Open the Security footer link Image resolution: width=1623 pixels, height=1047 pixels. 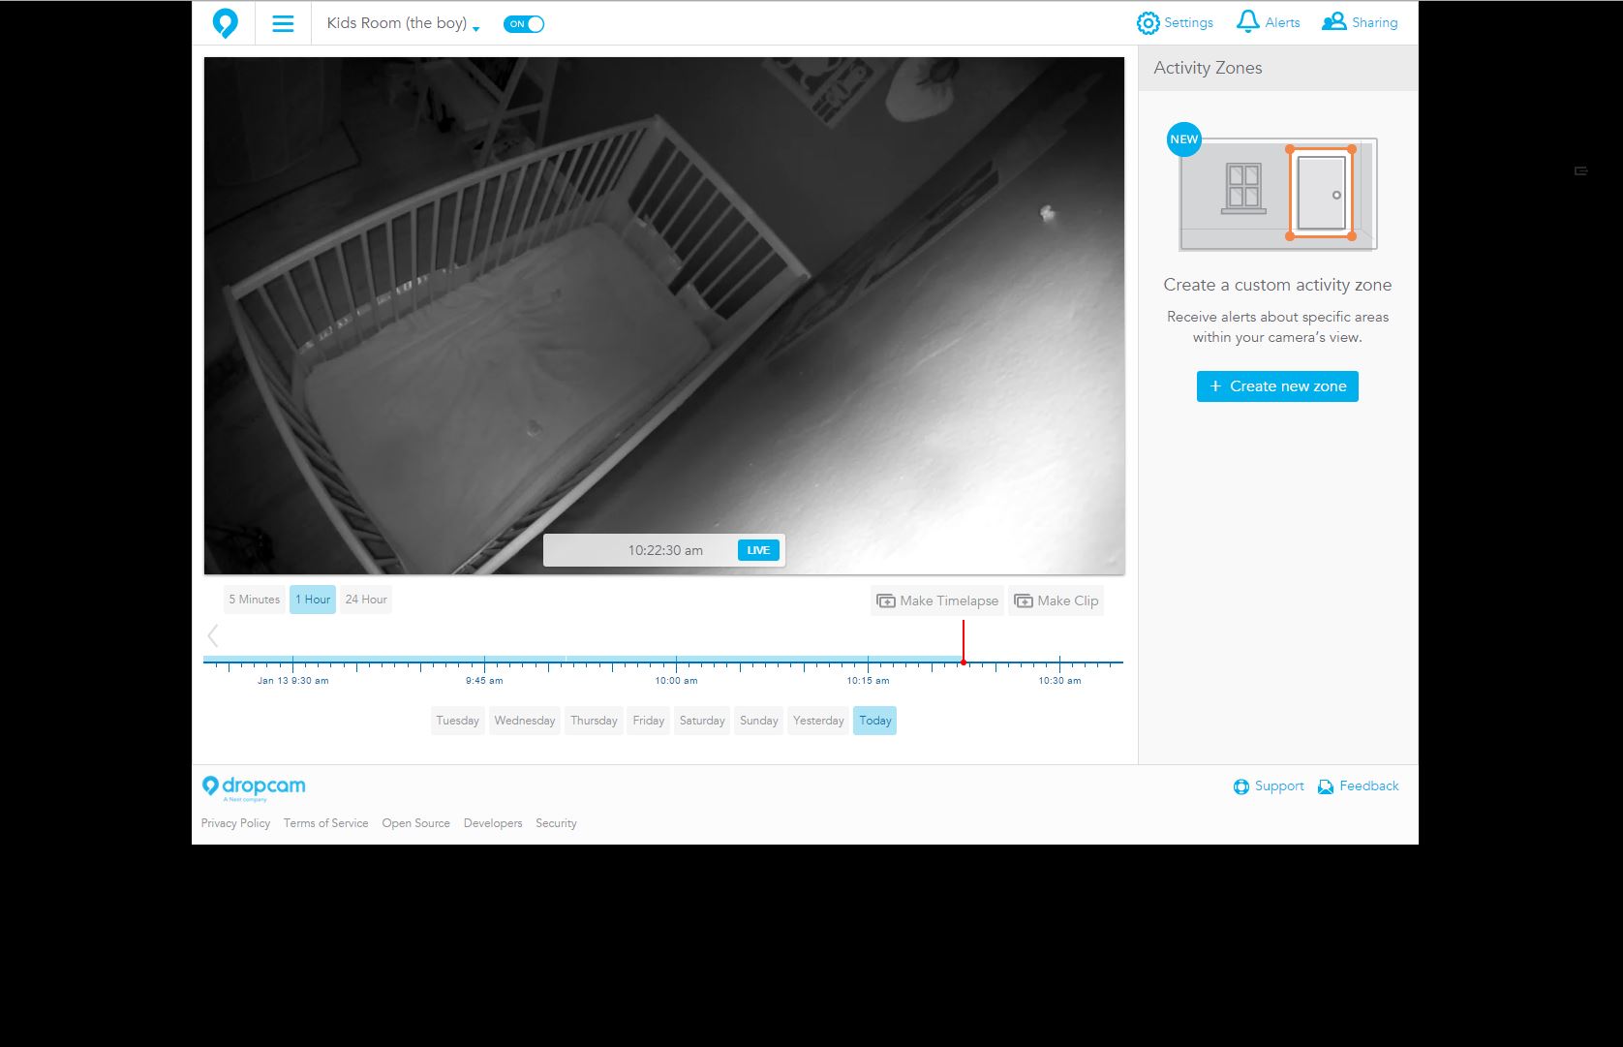click(556, 823)
